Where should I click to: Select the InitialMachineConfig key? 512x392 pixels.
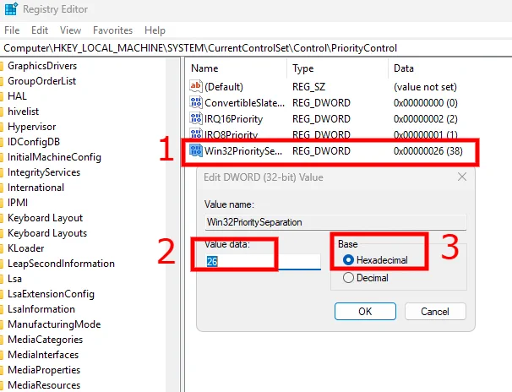(54, 157)
